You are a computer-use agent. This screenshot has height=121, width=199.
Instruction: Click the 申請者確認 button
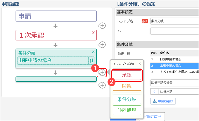pyautogui.click(x=163, y=101)
